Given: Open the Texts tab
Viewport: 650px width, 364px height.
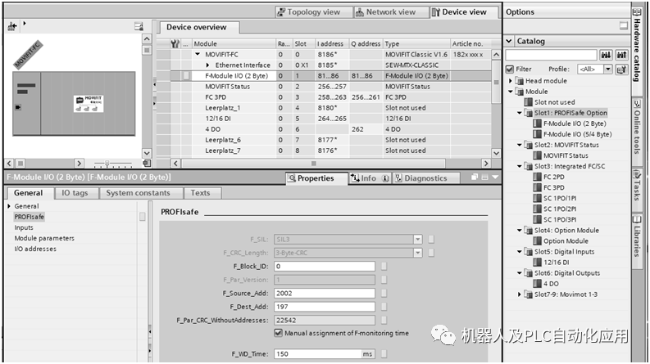Looking at the screenshot, I should (x=200, y=193).
